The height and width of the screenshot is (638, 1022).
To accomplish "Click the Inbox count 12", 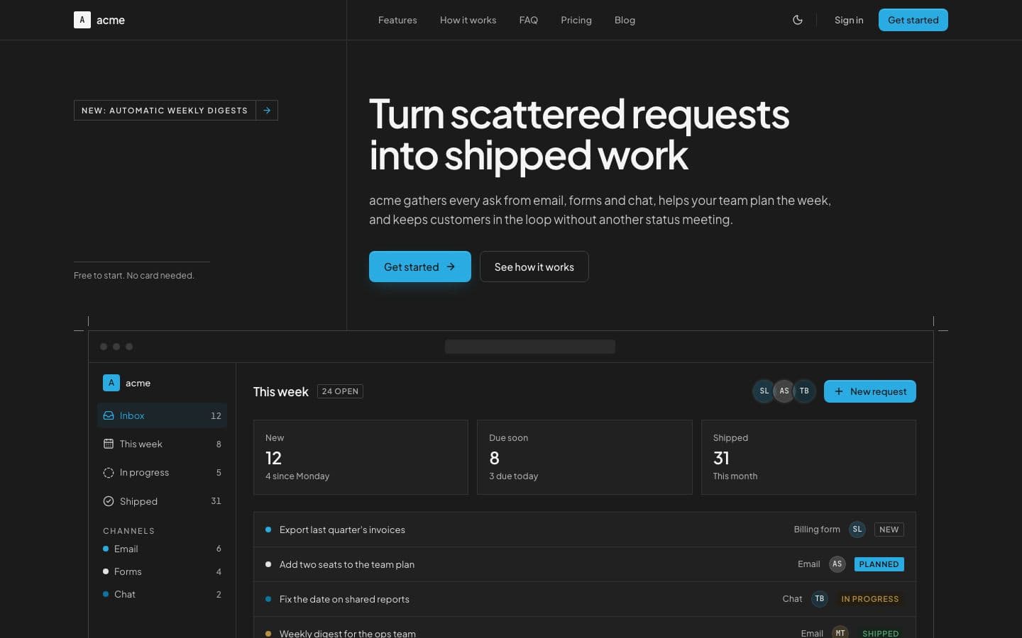I will click(x=216, y=415).
